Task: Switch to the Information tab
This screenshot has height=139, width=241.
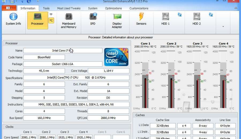Action: (x=28, y=8)
